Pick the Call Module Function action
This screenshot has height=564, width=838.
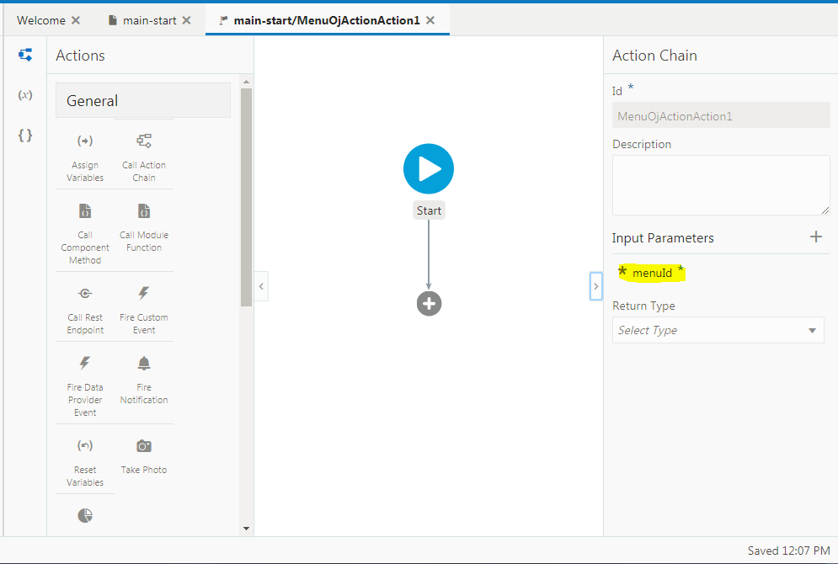(143, 223)
